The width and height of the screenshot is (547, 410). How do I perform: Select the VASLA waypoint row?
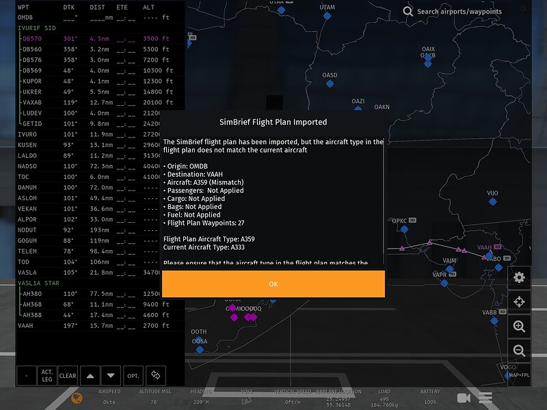(x=88, y=273)
